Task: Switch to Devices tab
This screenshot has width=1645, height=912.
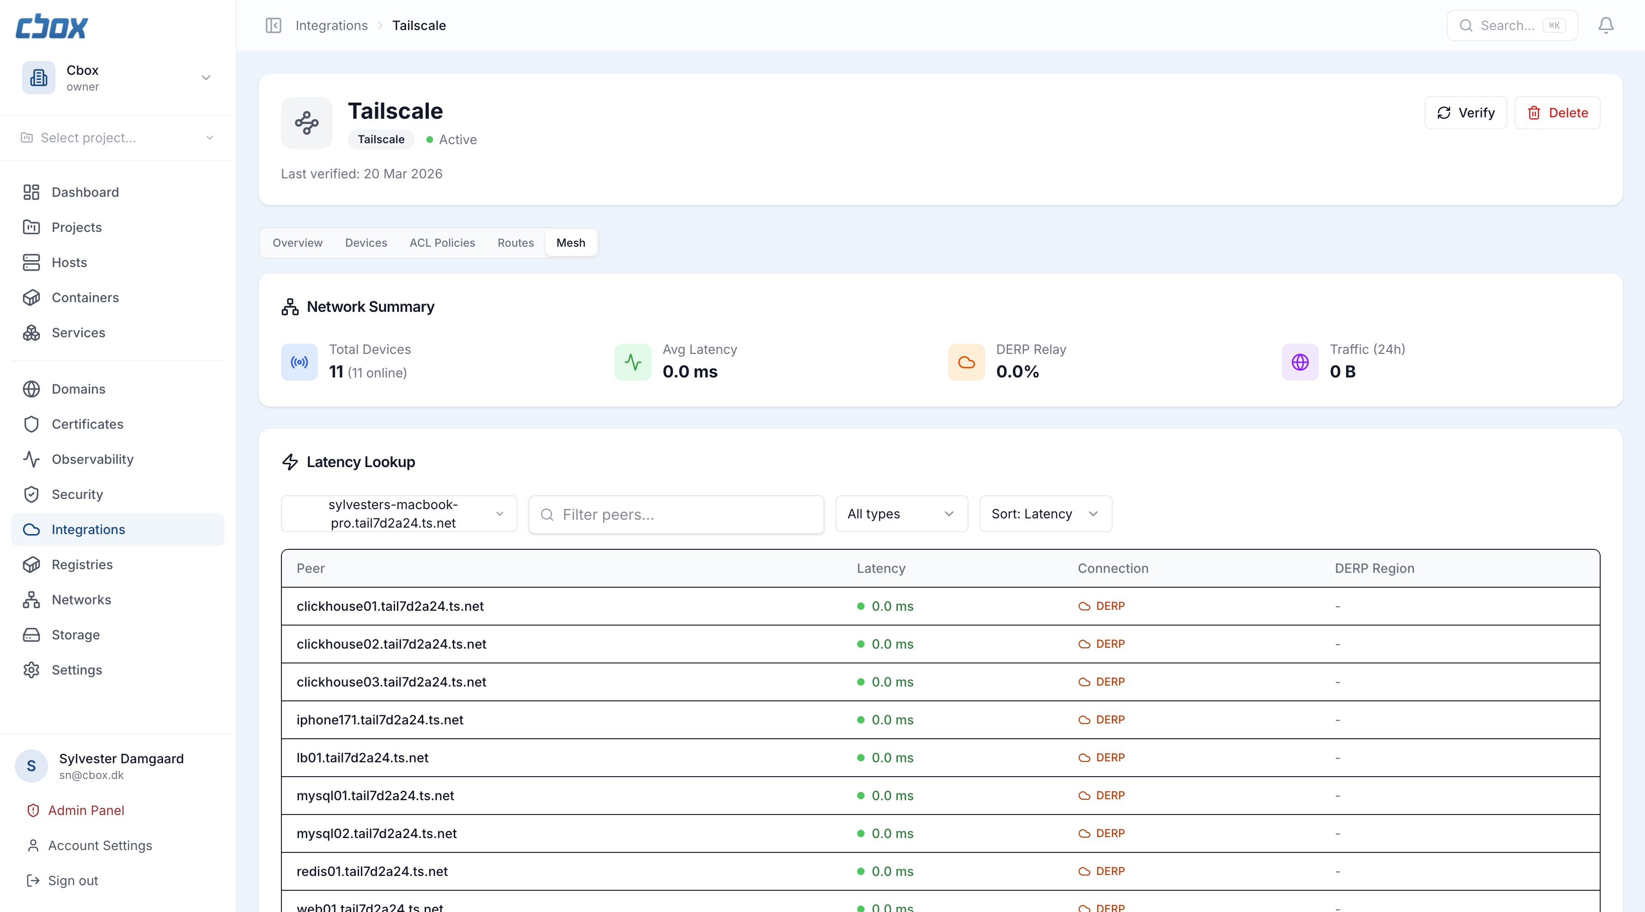Action: point(366,243)
